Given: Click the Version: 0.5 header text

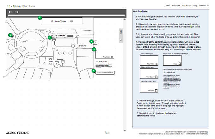Looking at the screenshot, I should tap(204, 5).
